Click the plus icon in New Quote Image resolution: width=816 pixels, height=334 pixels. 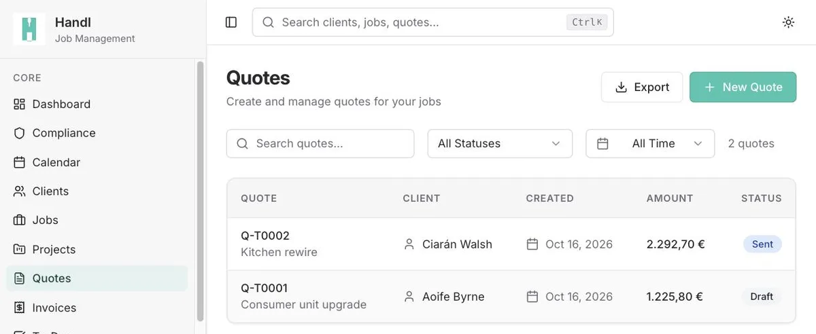pyautogui.click(x=709, y=87)
